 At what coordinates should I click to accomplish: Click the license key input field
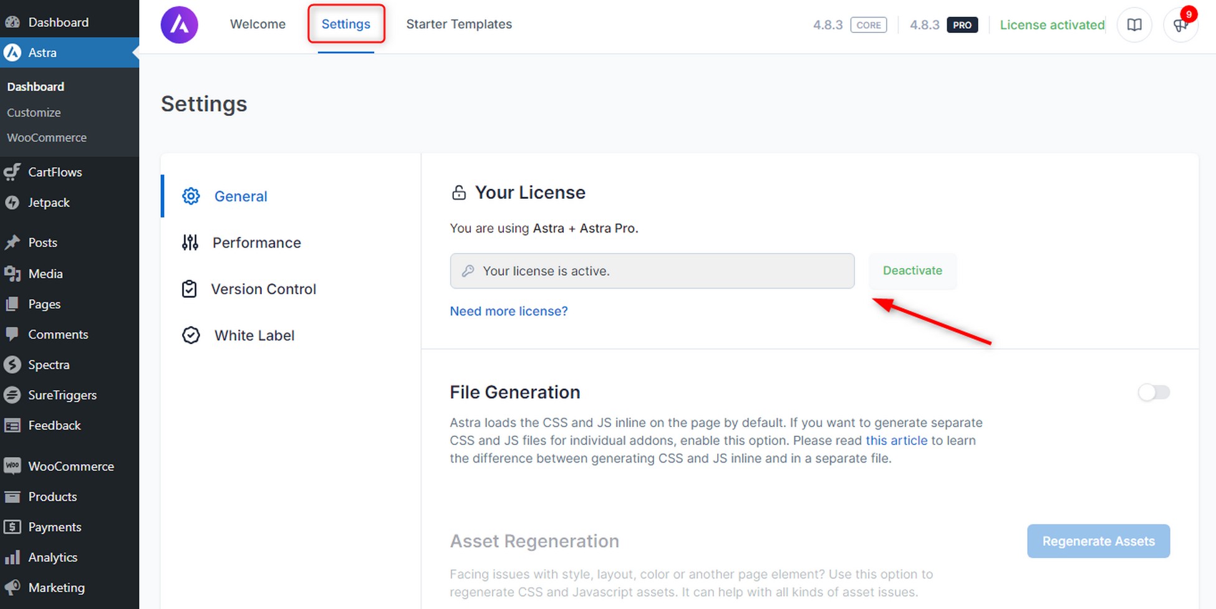coord(652,271)
